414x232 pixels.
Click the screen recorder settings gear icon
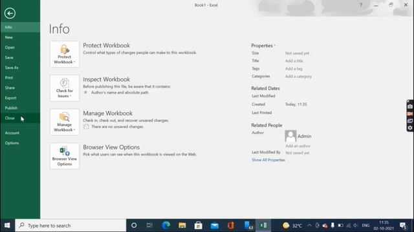coord(410,128)
